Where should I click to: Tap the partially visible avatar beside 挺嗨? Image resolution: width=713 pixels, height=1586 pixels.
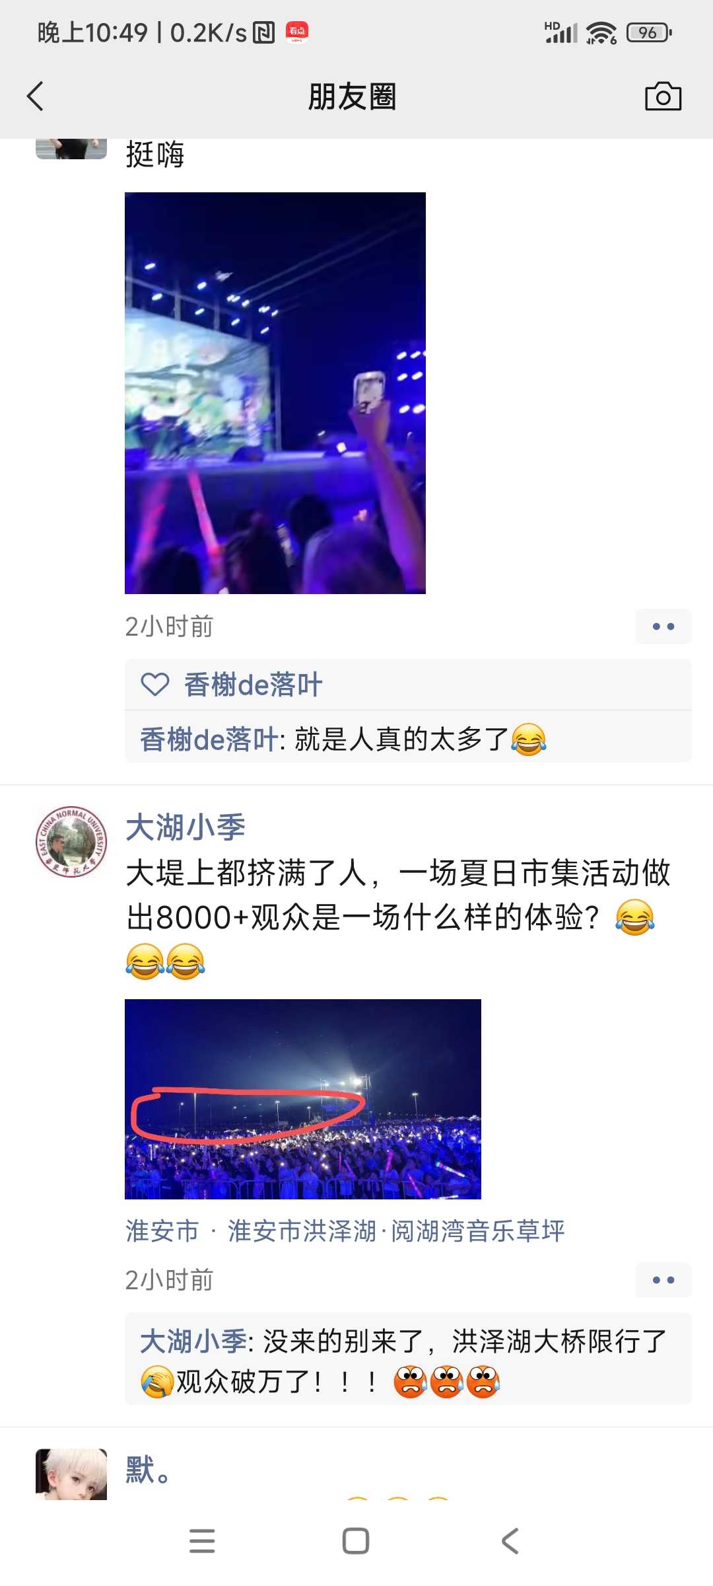(71, 149)
